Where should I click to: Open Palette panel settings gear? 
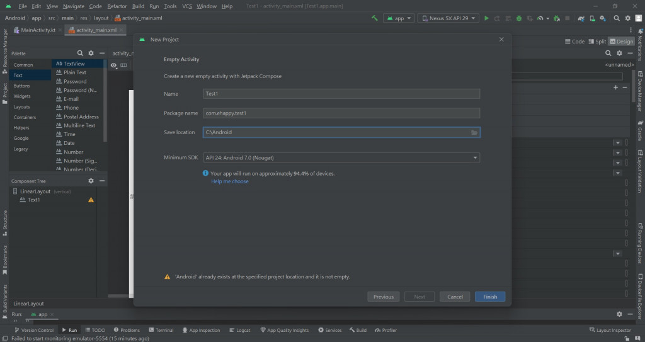(91, 53)
